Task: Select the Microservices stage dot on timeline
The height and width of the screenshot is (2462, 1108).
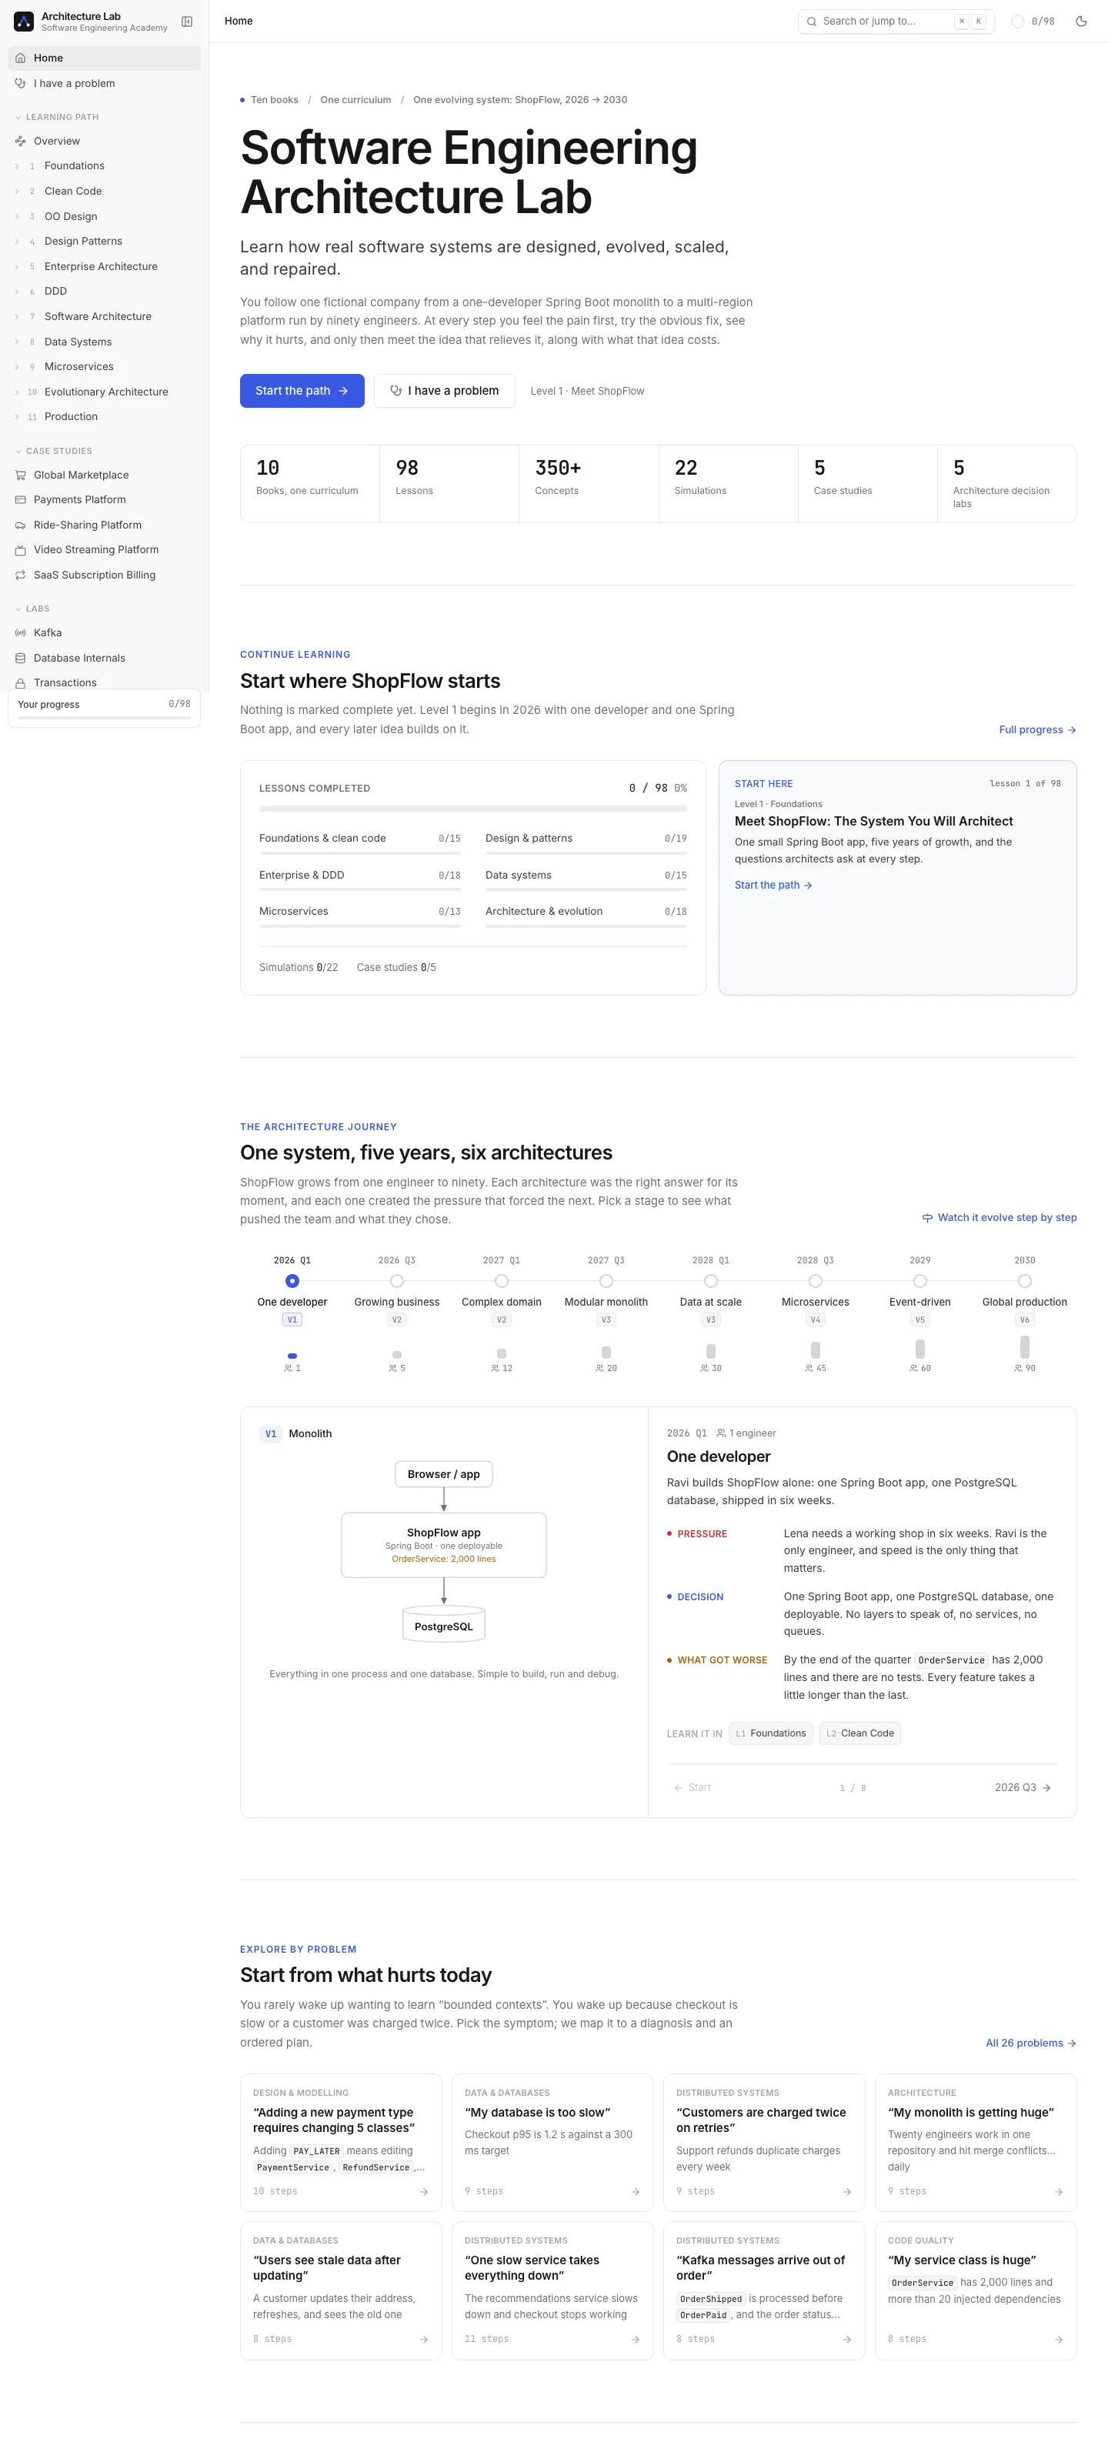Action: 816,1281
